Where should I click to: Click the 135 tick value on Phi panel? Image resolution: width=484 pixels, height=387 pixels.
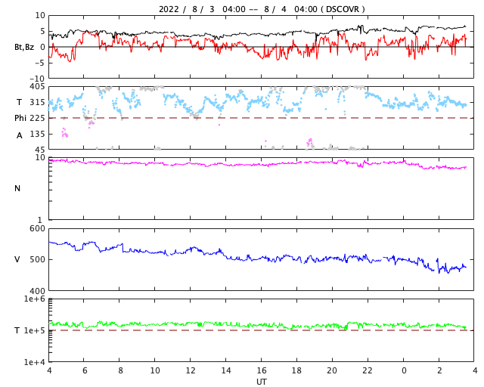[x=38, y=134]
